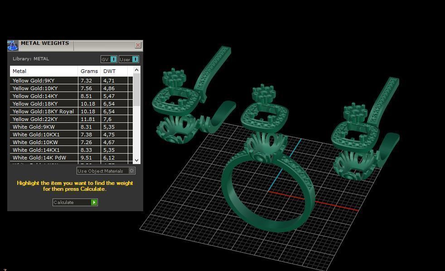Click the metal list scrollbar thumb

pos(136,90)
